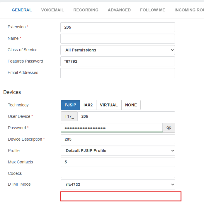This screenshot has width=204, height=202.
Task: Focus the Max Contacts field
Action: pyautogui.click(x=118, y=162)
